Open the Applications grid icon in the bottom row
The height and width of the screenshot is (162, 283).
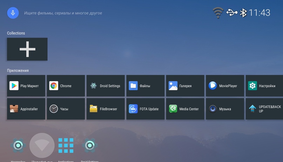66,146
